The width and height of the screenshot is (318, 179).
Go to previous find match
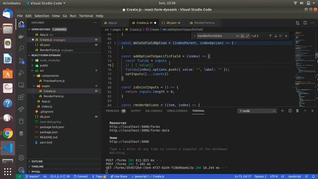(270, 36)
